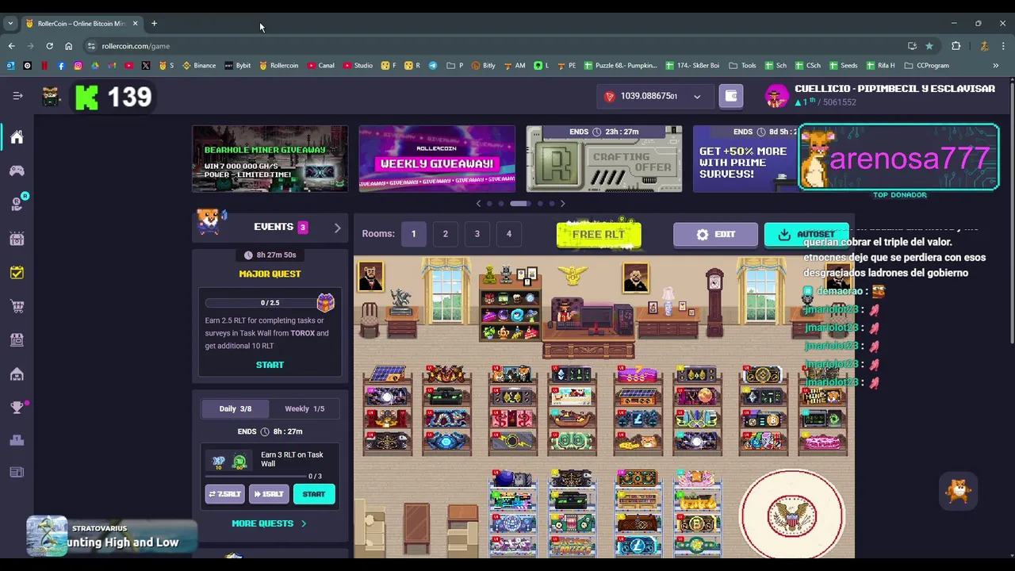Click the user profile avatar in header
Image resolution: width=1015 pixels, height=571 pixels.
776,96
